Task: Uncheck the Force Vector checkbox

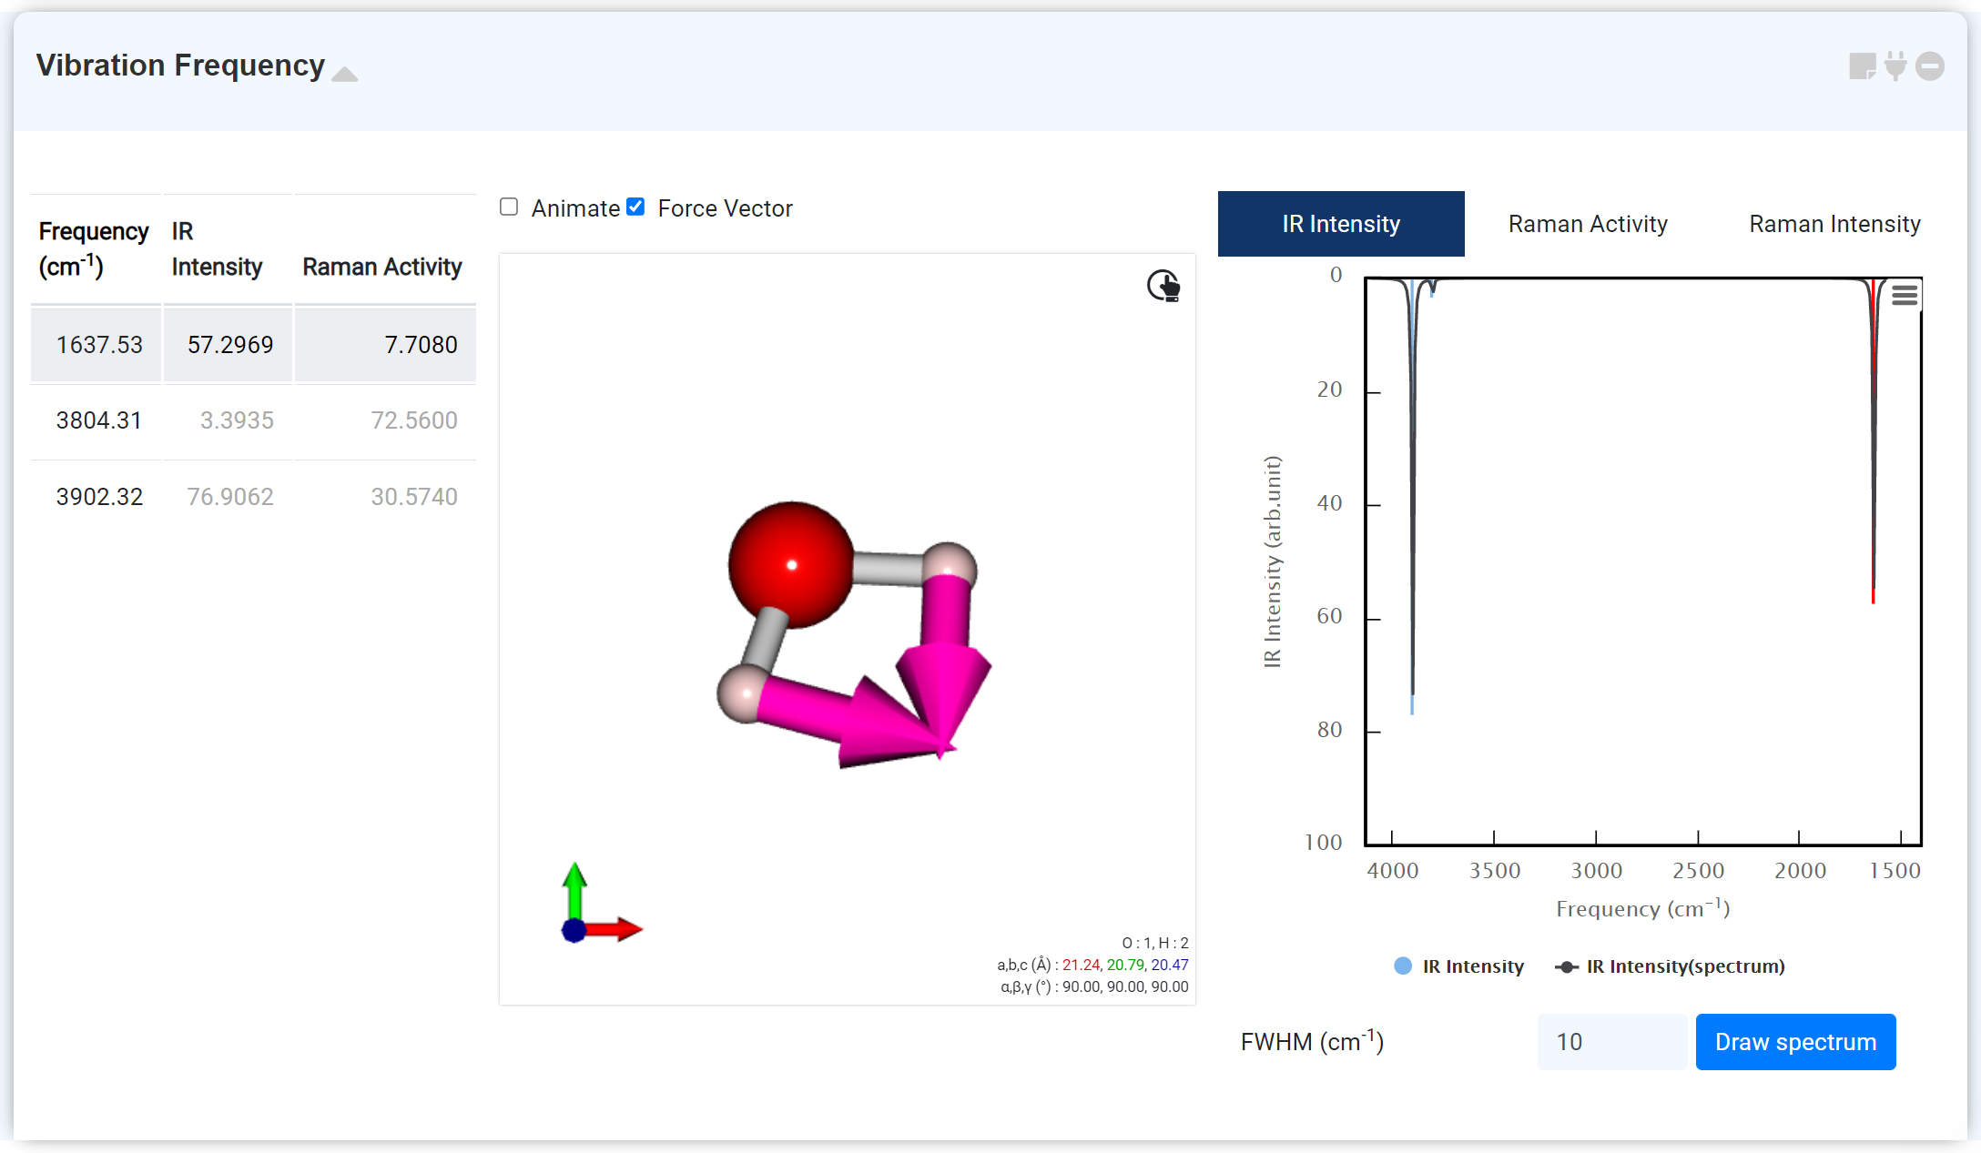Action: click(x=636, y=207)
